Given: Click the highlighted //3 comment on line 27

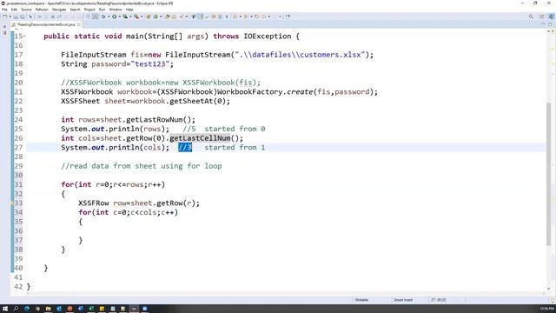Looking at the screenshot, I should click(x=185, y=147).
